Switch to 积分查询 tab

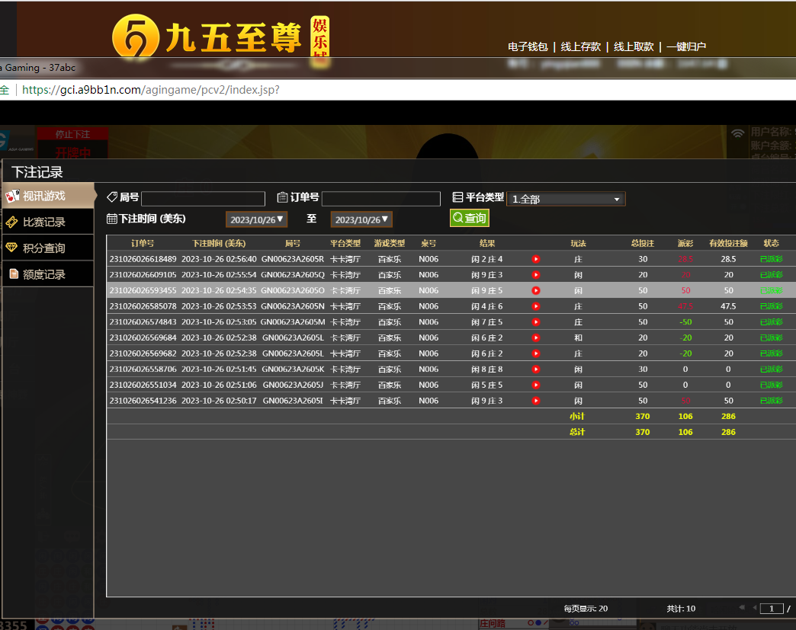(48, 248)
